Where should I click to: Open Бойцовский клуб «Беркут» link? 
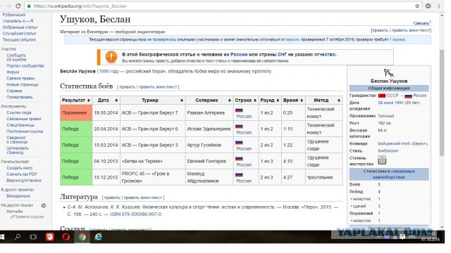402,143
